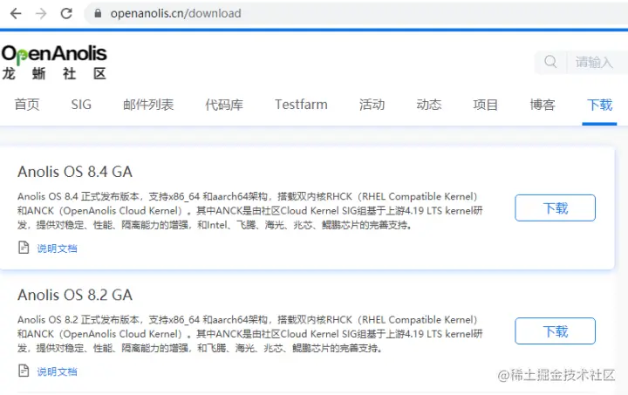Open the OpenAnolis 龙蜥社区 logo
Screen dimensions: 628x395
coord(54,62)
